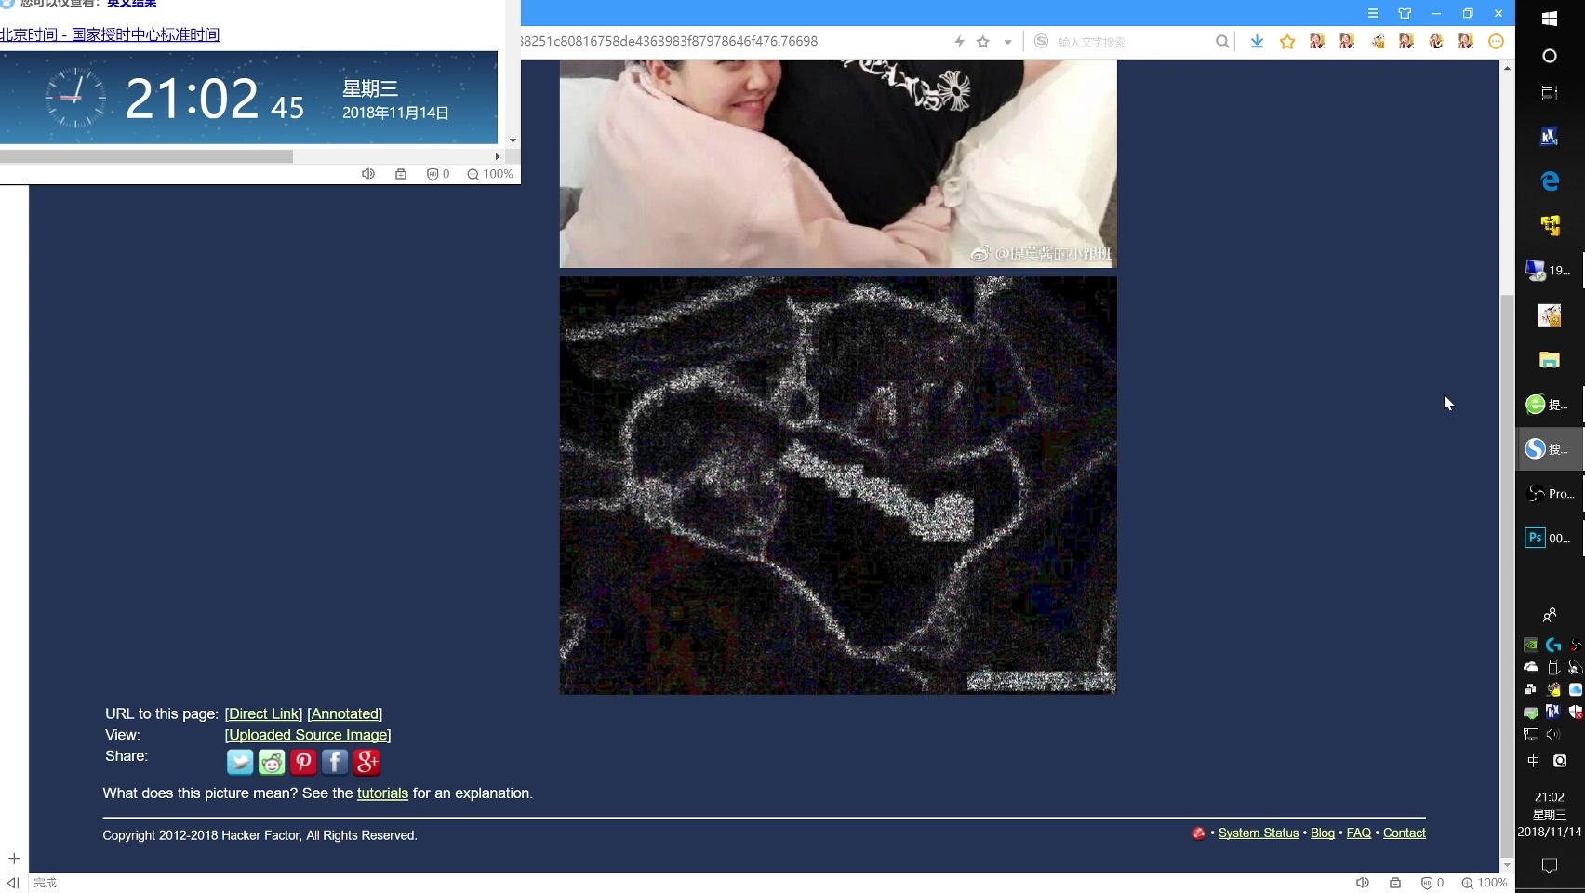The image size is (1585, 893).
Task: Click horizontal scrollbar in clock window
Action: (147, 156)
